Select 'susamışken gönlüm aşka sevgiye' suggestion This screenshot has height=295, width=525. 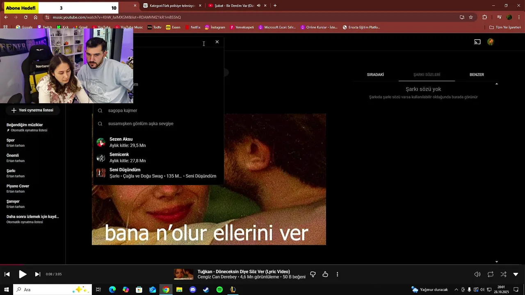tap(158, 124)
